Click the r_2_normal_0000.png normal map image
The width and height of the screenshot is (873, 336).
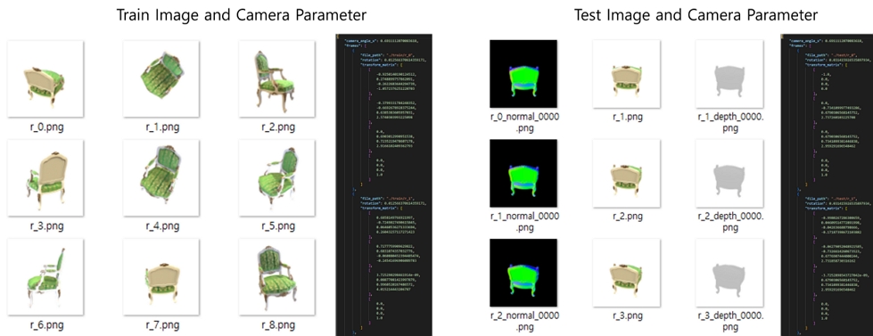point(523,272)
